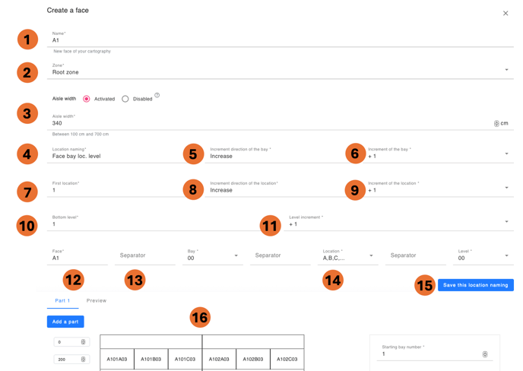Click the aisle width stepper icon
Image resolution: width=523 pixels, height=371 pixels.
click(x=496, y=123)
